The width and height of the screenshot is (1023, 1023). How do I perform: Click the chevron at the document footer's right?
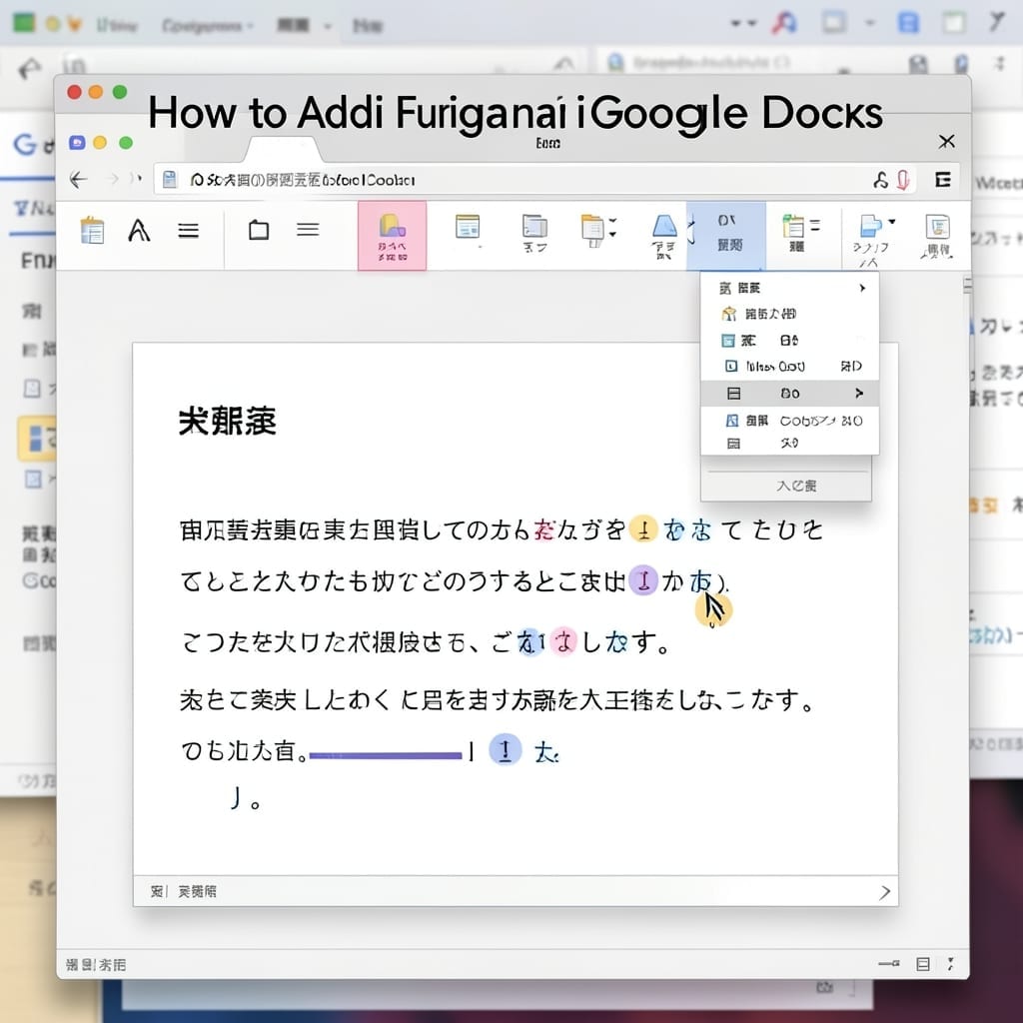[885, 892]
